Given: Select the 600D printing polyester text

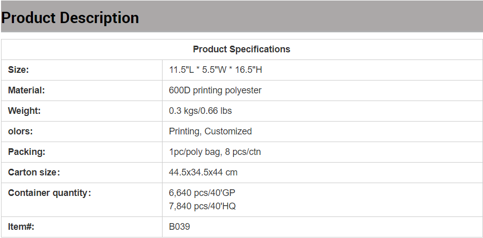Looking at the screenshot, I should coord(215,90).
